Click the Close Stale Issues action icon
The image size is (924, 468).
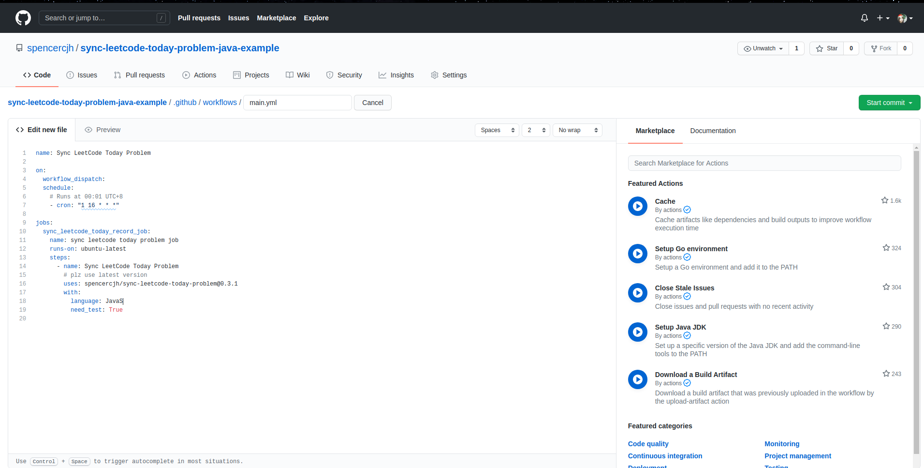pyautogui.click(x=638, y=293)
